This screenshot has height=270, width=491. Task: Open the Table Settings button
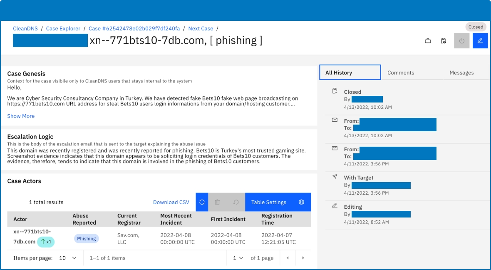click(x=278, y=202)
